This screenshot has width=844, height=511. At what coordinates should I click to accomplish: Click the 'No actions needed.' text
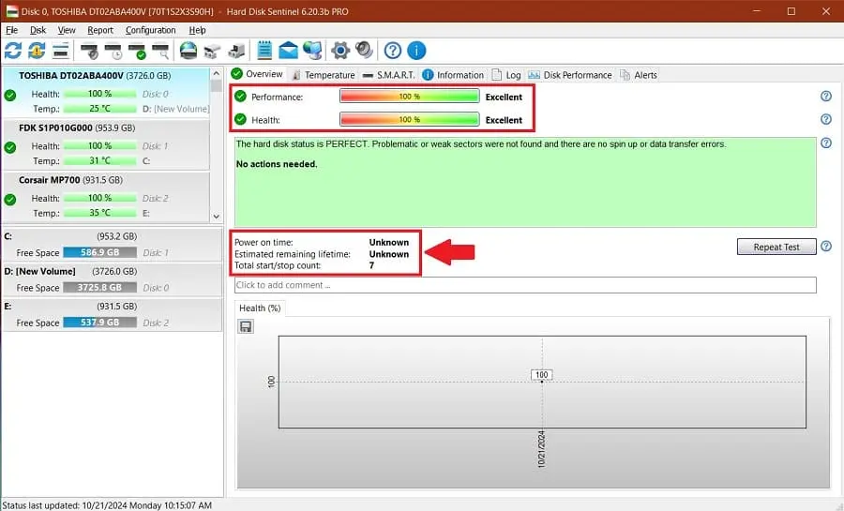[x=277, y=164]
